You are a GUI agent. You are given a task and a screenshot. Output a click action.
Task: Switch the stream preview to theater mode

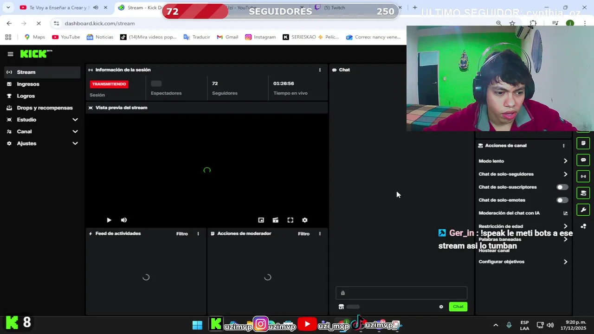click(276, 220)
